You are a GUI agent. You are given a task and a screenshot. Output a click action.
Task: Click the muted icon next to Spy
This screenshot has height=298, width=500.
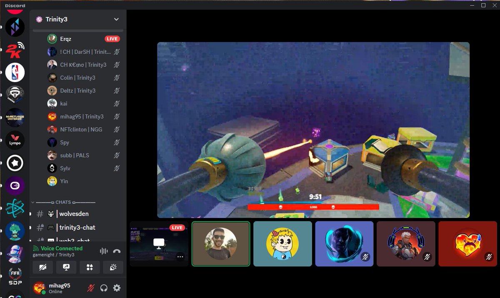tap(117, 142)
